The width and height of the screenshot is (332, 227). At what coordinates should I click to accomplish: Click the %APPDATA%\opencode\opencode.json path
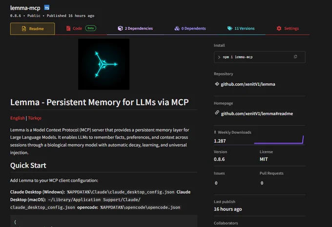(140, 208)
